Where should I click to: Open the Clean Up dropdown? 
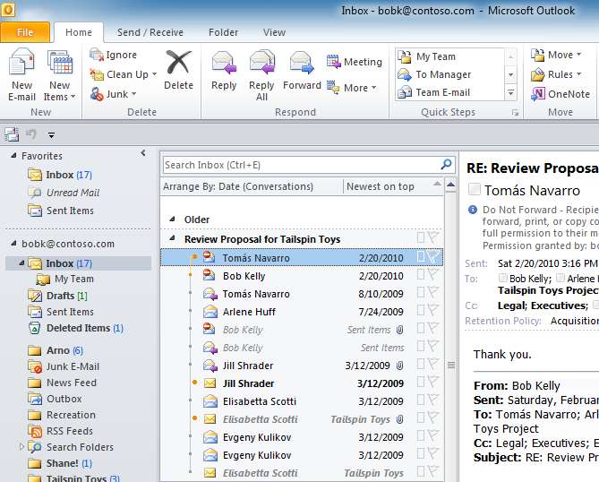pos(124,74)
